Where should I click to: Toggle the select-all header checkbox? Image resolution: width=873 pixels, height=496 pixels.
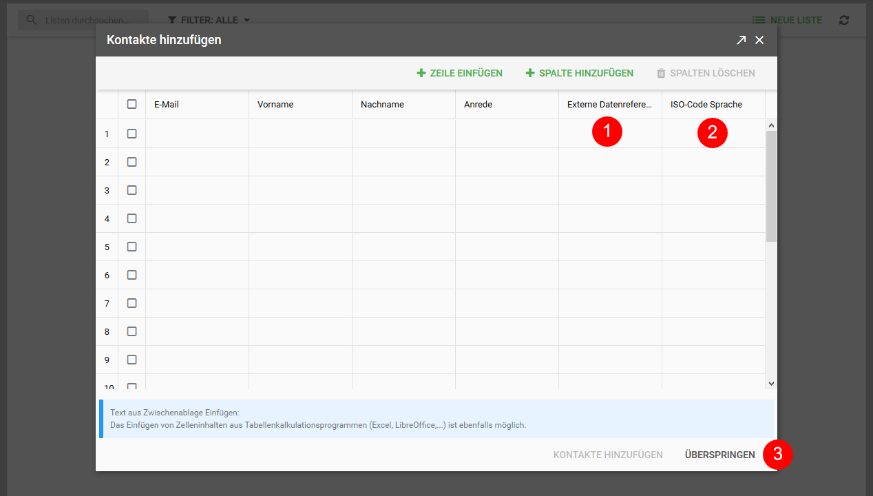pyautogui.click(x=132, y=105)
